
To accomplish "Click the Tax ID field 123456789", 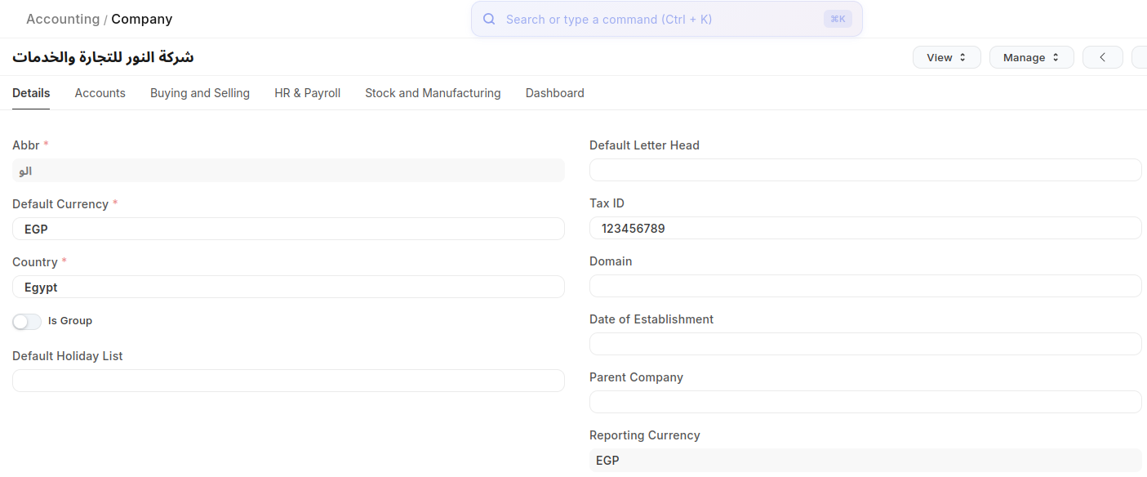I will pos(865,228).
